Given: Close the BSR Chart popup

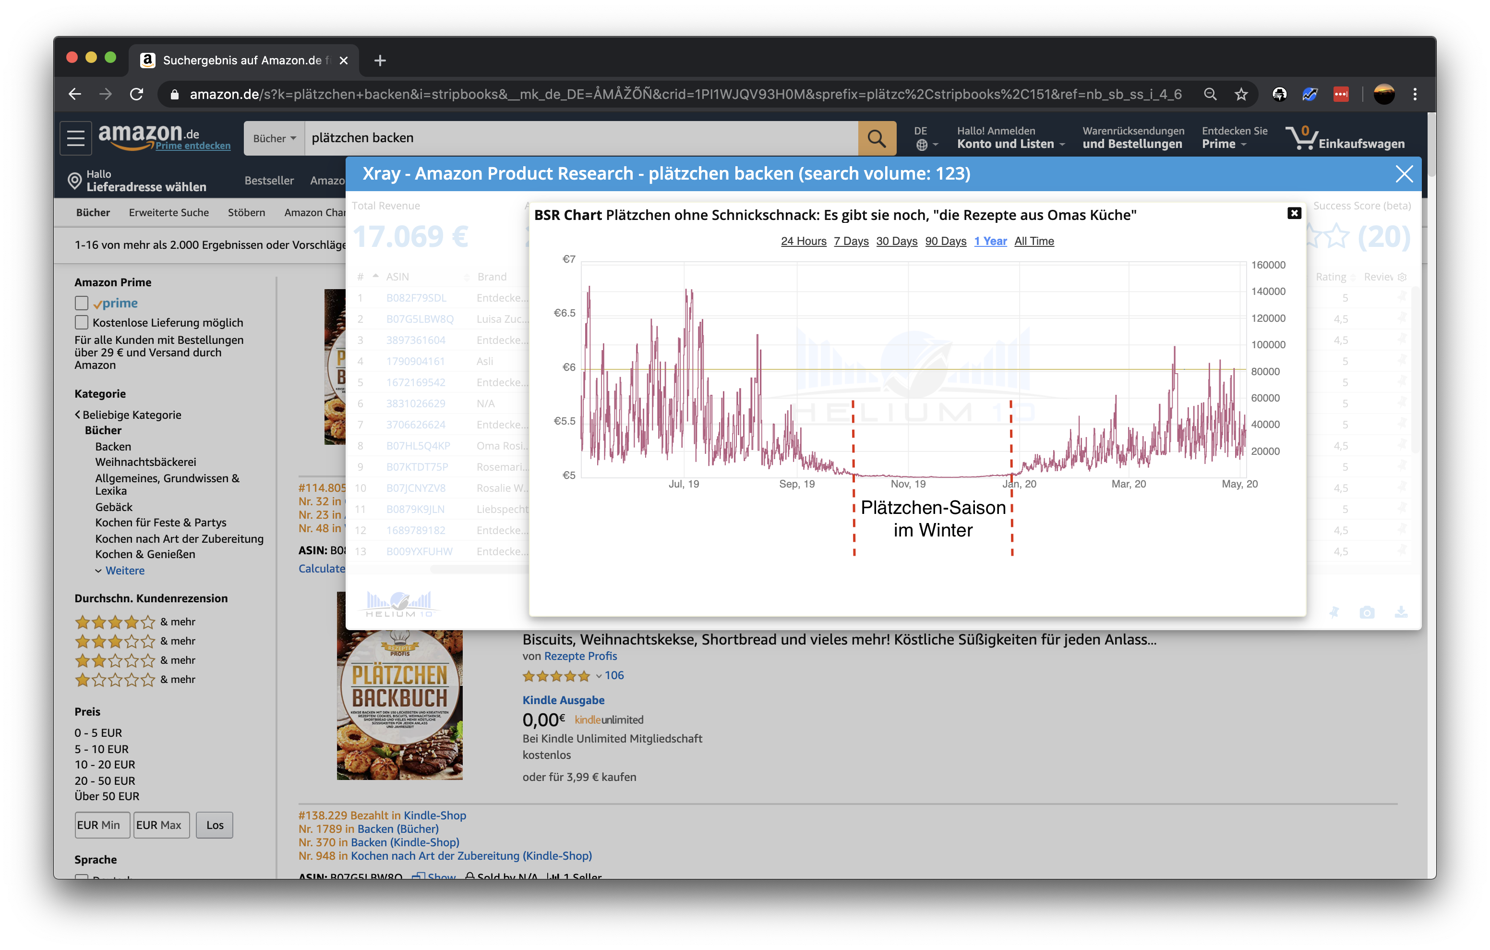Looking at the screenshot, I should point(1294,213).
